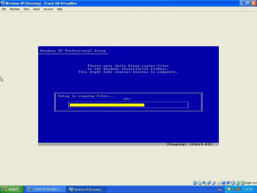Click the yellow setup copying progress bar

[x=107, y=105]
